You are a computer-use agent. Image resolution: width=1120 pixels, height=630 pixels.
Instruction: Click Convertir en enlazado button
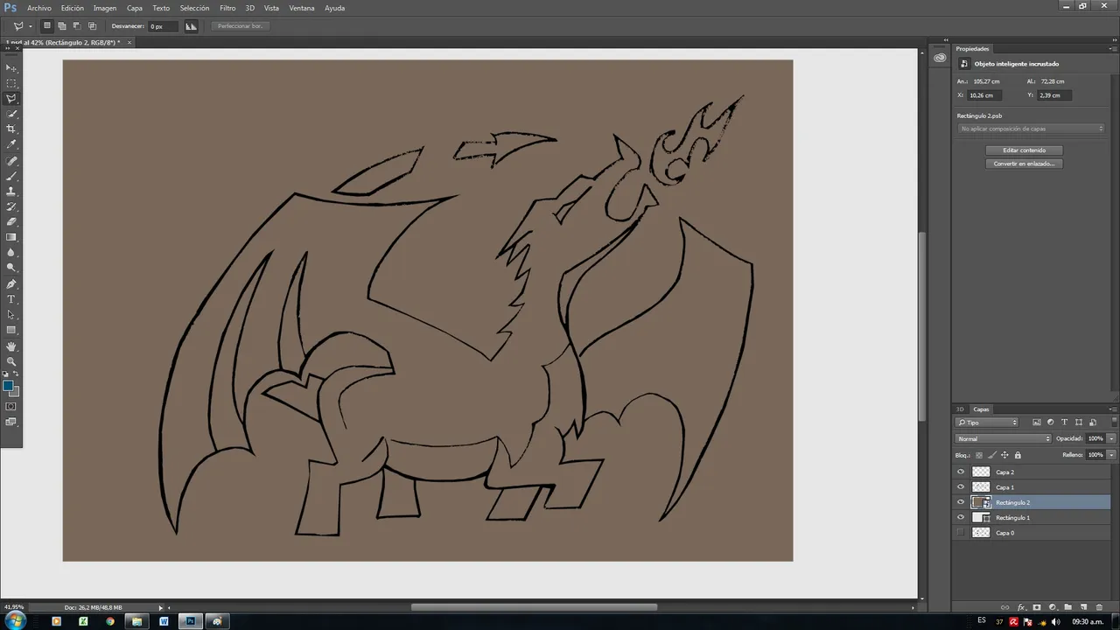(1024, 164)
